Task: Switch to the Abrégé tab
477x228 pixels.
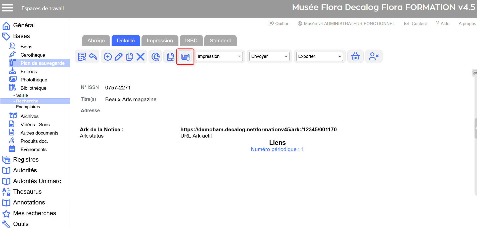Action: pos(96,40)
